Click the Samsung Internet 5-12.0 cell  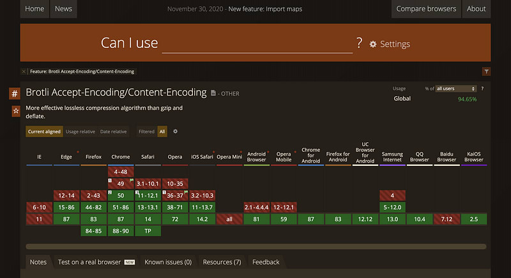(392, 207)
